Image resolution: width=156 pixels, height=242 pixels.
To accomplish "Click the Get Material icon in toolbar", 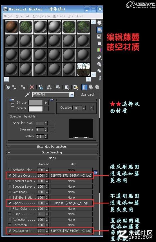I will pos(8,87).
